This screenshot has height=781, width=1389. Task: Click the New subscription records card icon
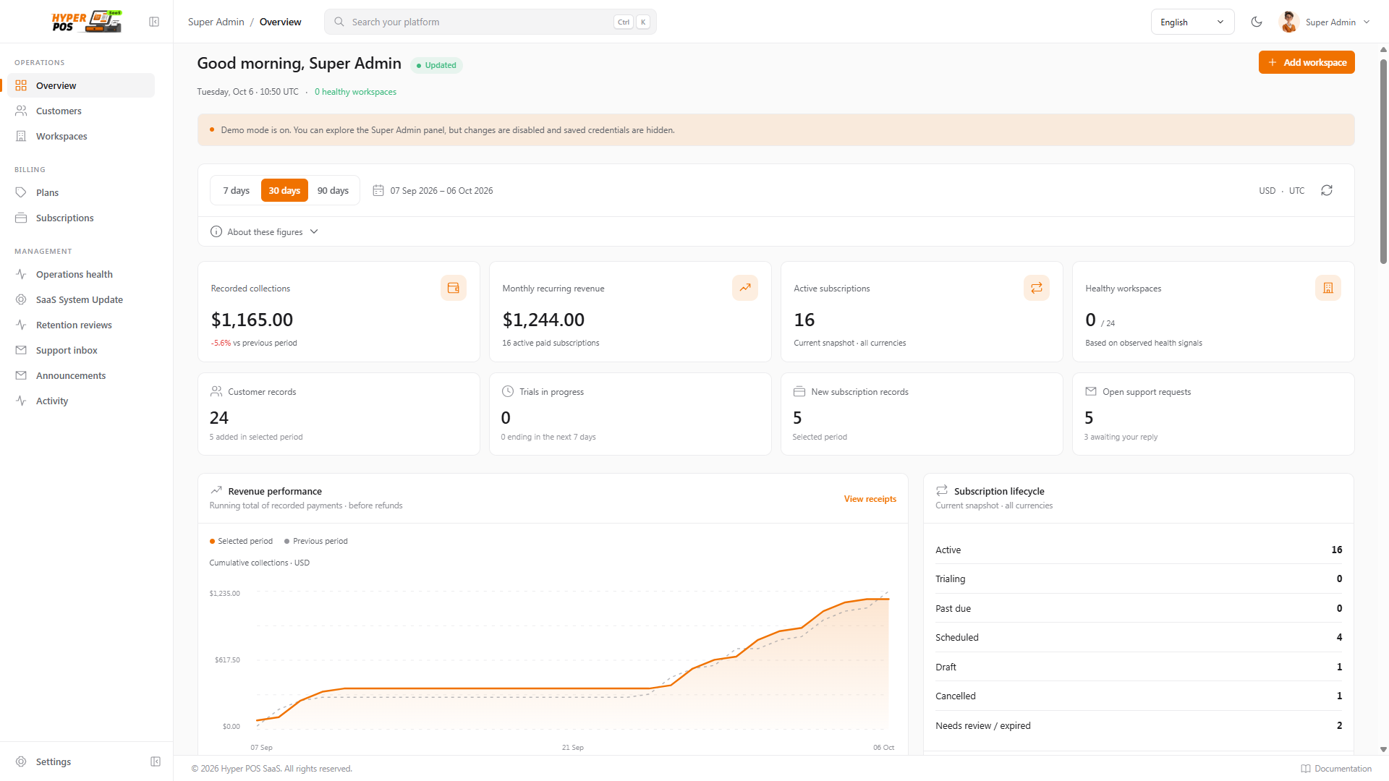[x=799, y=391]
